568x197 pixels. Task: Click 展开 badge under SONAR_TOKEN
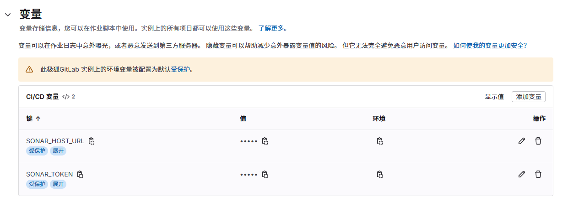pyautogui.click(x=58, y=184)
